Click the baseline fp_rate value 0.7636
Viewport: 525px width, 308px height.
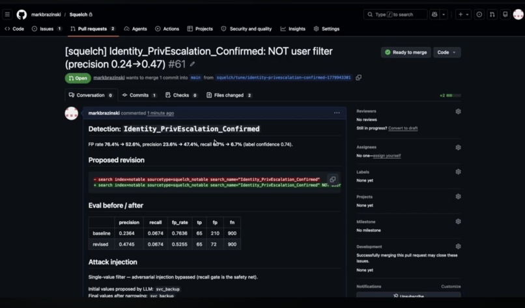tap(180, 233)
